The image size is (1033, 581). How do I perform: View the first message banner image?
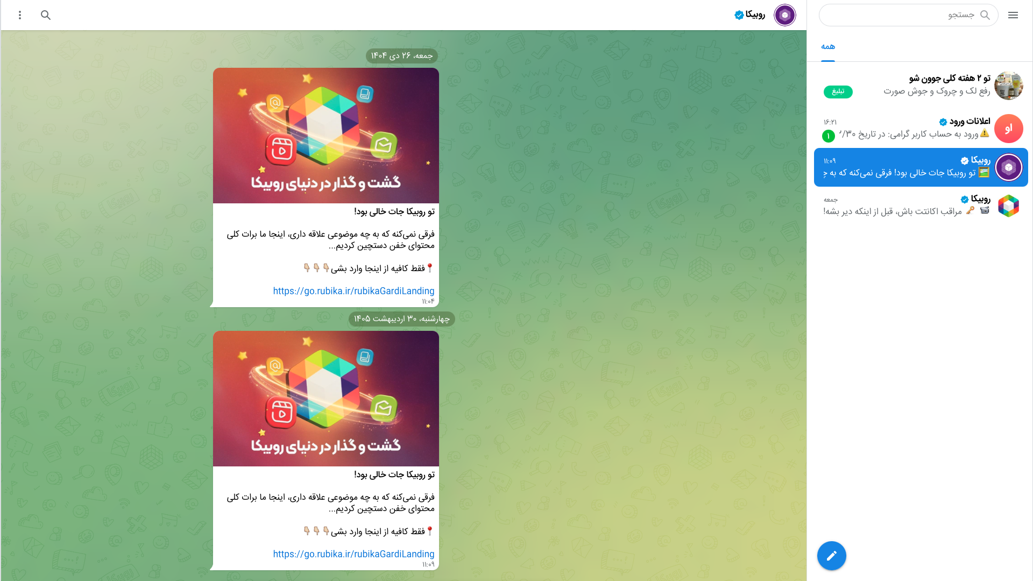click(x=326, y=136)
